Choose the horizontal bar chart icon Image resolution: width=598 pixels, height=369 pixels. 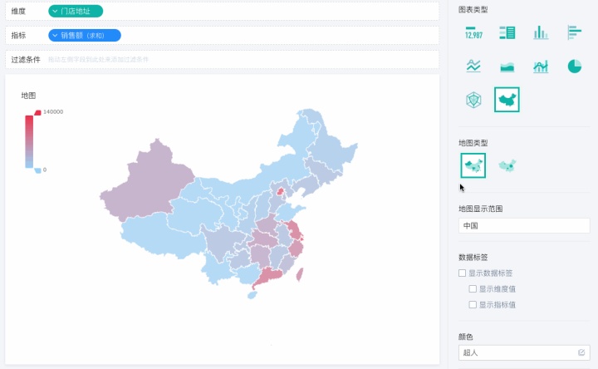pyautogui.click(x=574, y=32)
